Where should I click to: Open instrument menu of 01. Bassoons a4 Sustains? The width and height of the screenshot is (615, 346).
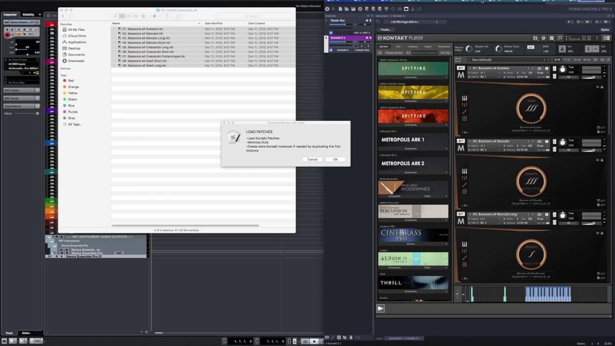pos(470,68)
